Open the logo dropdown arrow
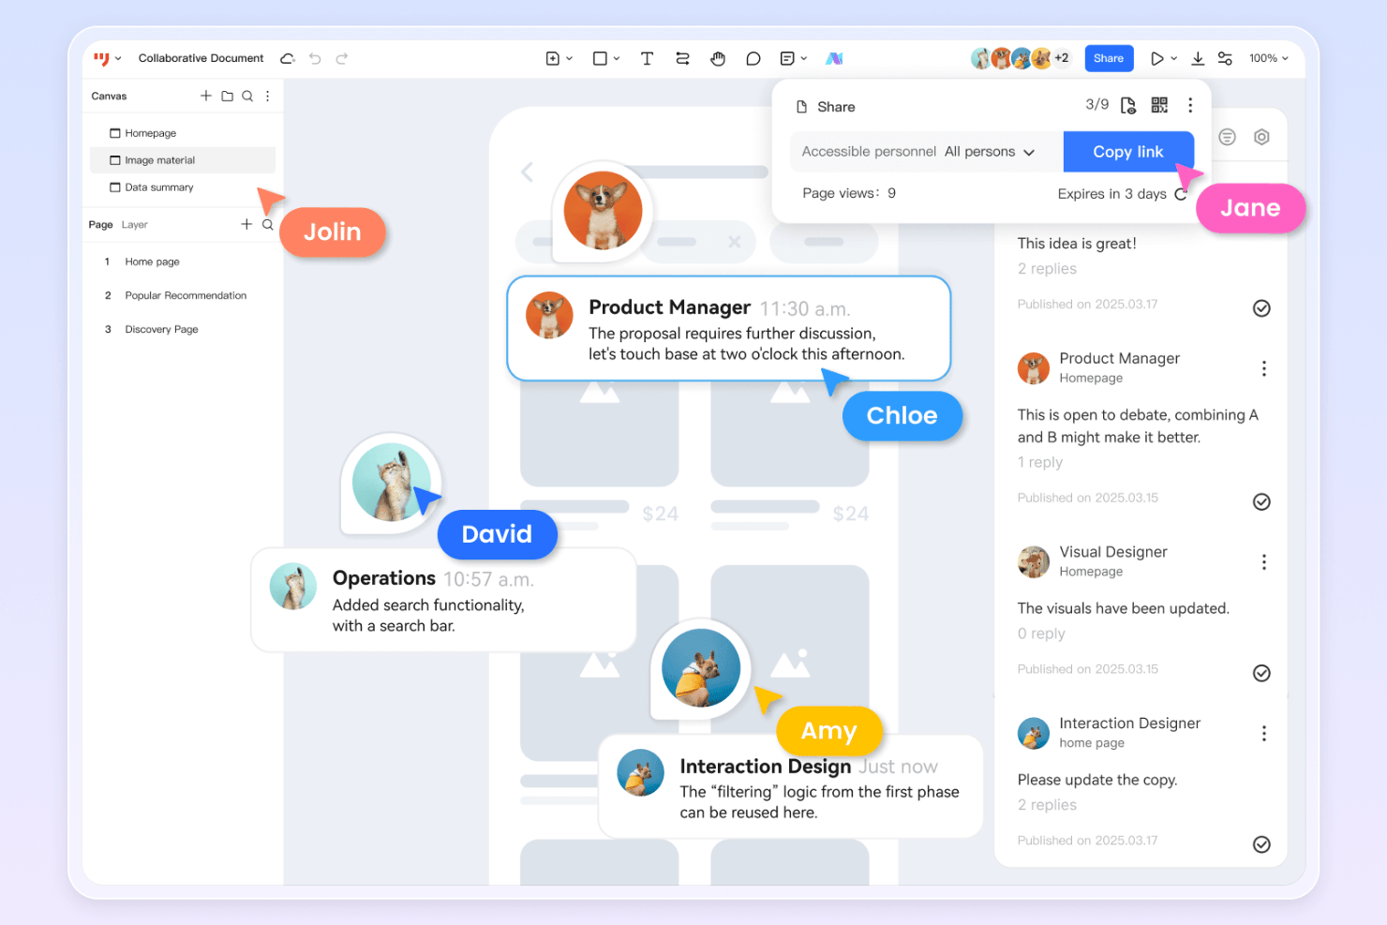Screen dimensions: 1387x925 click(118, 59)
